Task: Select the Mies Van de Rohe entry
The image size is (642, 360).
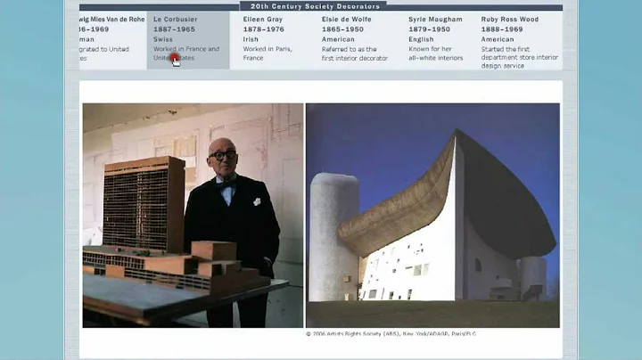Action: click(x=112, y=40)
